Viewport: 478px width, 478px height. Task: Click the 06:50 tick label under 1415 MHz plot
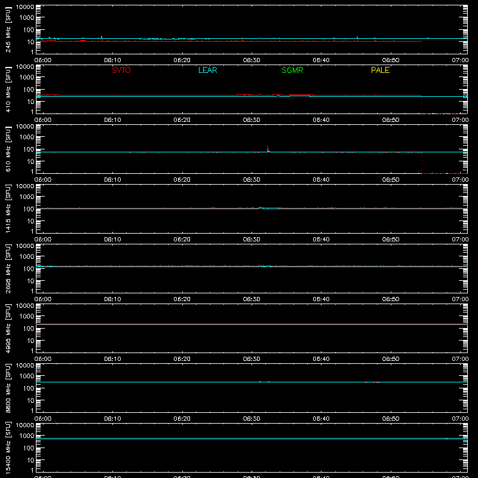click(391, 240)
